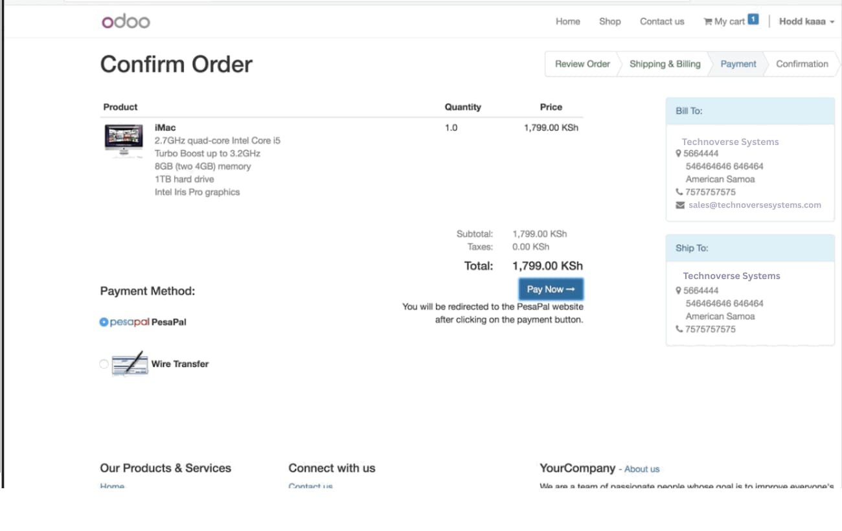The width and height of the screenshot is (842, 531).
Task: Open the Hodd kaaa user dropdown
Action: 806,21
